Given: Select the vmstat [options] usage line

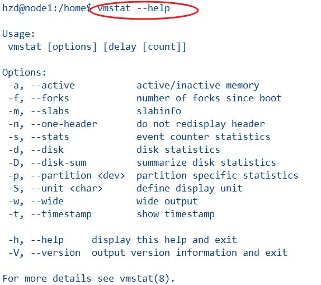Looking at the screenshot, I should [97, 47].
